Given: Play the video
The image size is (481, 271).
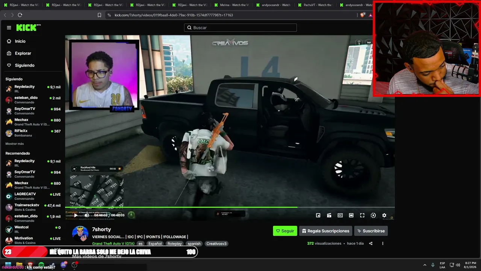Looking at the screenshot, I should click(76, 215).
